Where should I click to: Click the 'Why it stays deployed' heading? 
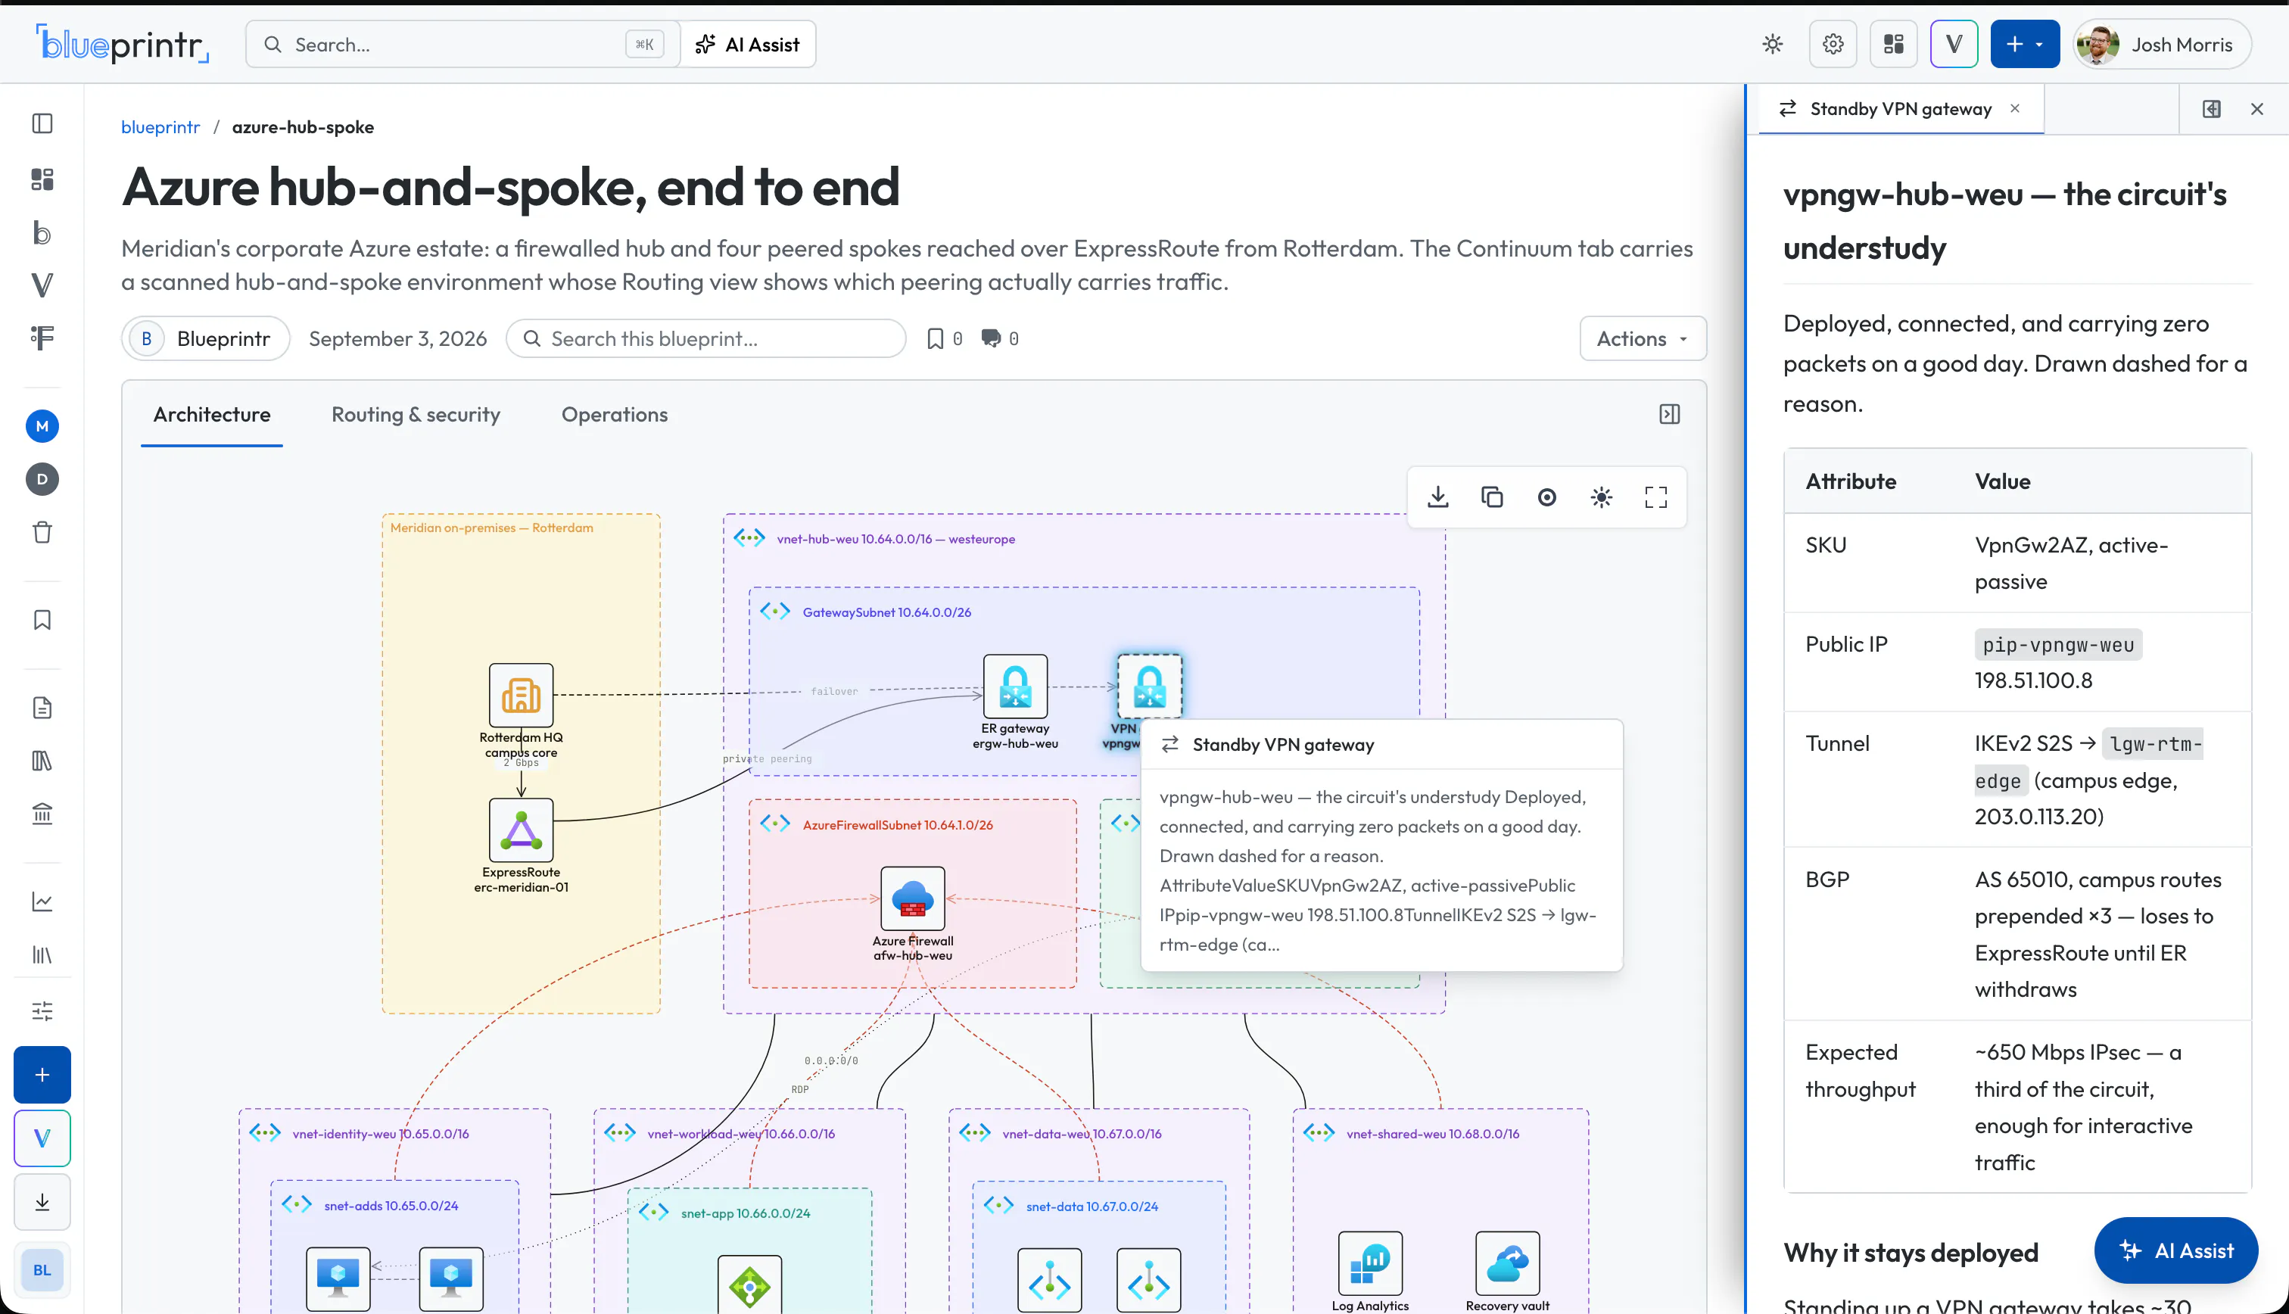[1911, 1253]
